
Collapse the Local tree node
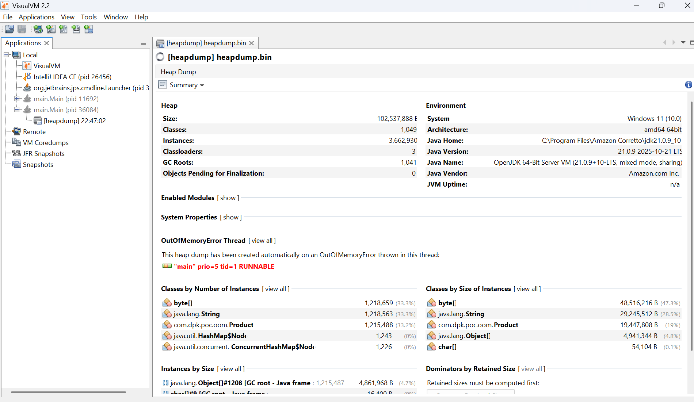(6, 55)
